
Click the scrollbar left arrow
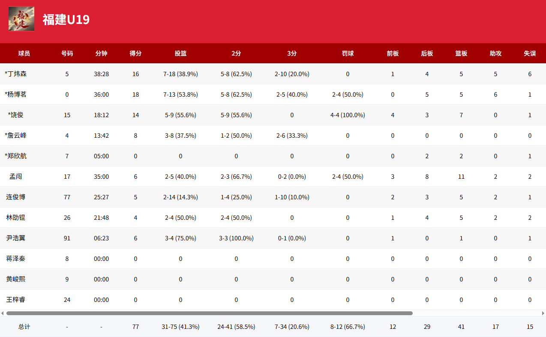(x=3, y=313)
